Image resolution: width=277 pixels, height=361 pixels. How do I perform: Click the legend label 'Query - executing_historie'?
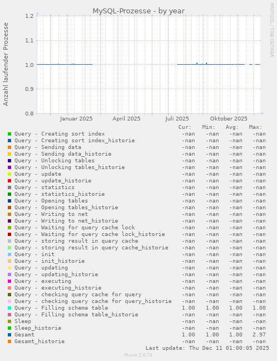point(58,288)
